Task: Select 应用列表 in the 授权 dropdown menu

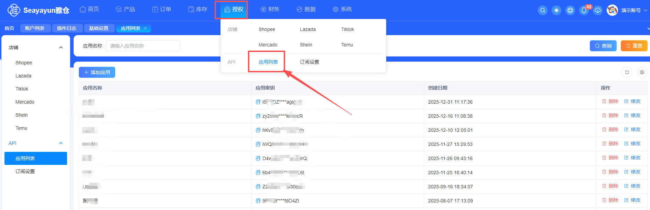Action: pos(268,62)
